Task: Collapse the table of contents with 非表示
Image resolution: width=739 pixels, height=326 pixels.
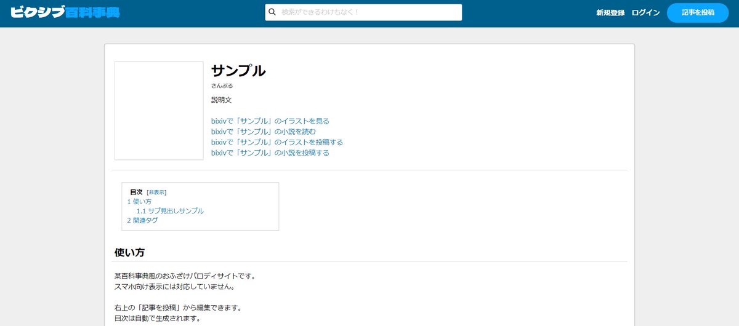Action: 156,193
